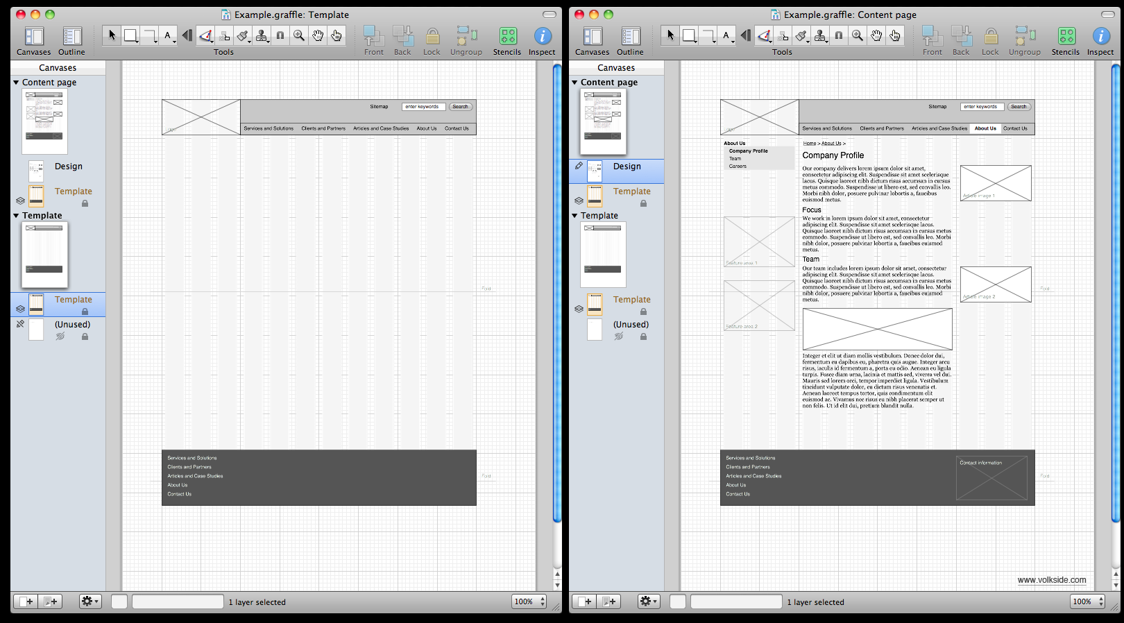Click the Lock toolbar button in Template window

(x=432, y=41)
